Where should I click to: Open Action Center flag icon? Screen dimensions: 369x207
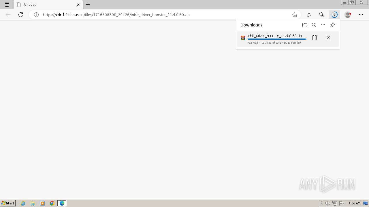pos(342,203)
